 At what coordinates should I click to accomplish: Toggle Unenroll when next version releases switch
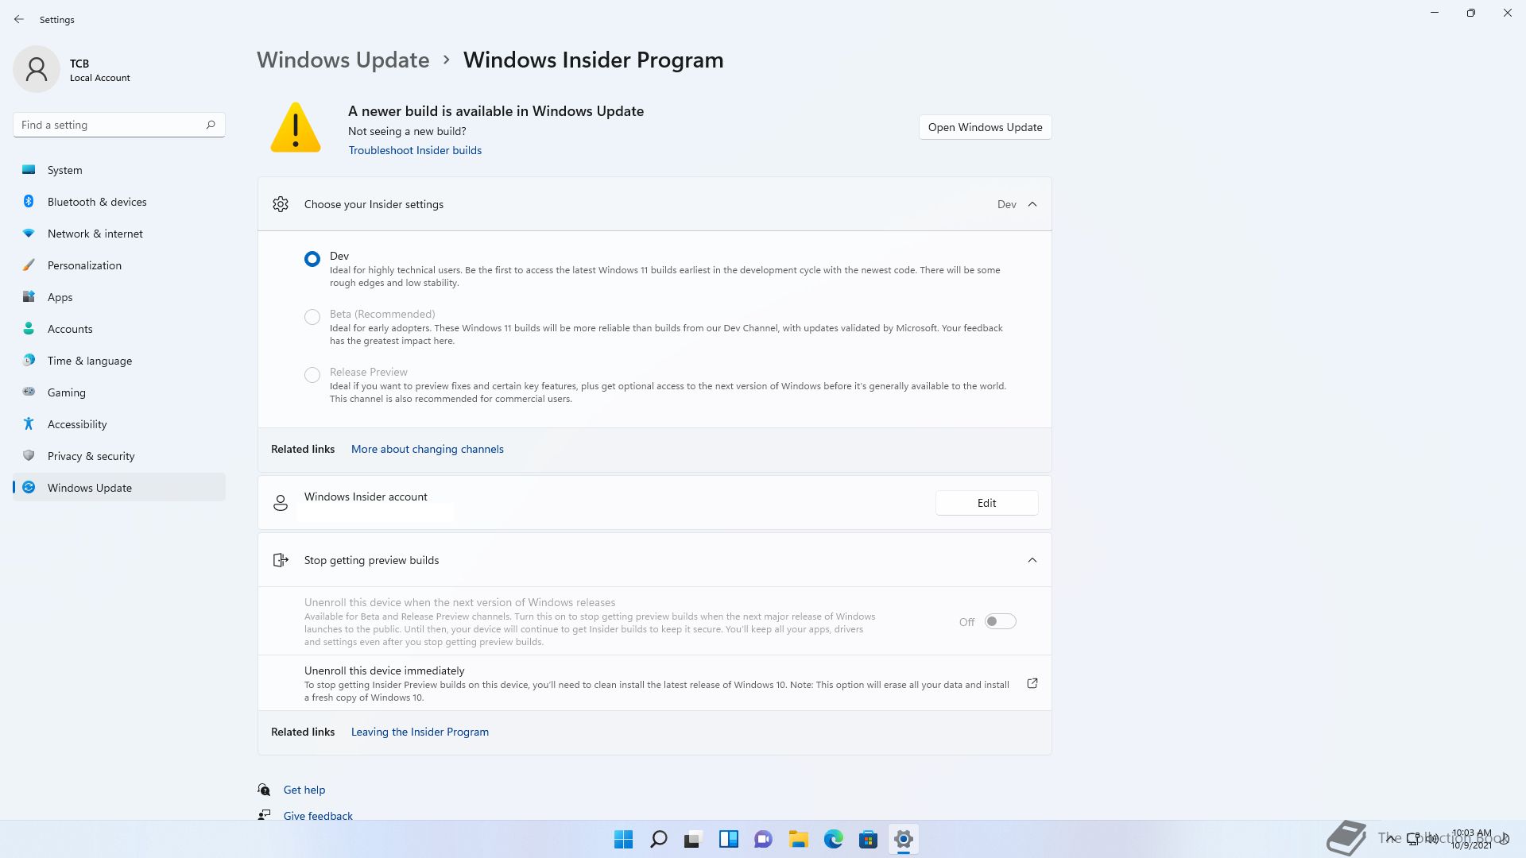pos(1000,621)
